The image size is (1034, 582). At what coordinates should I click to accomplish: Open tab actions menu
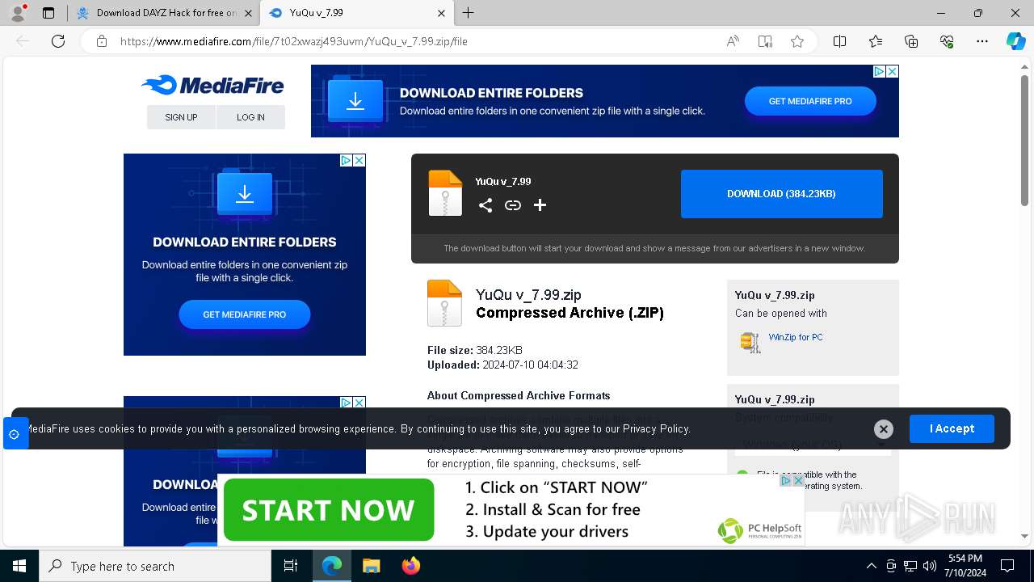(x=48, y=13)
